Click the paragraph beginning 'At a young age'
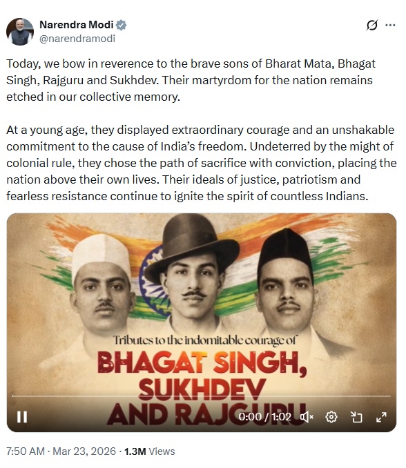Viewport: 406px width, 468px height. pyautogui.click(x=202, y=163)
